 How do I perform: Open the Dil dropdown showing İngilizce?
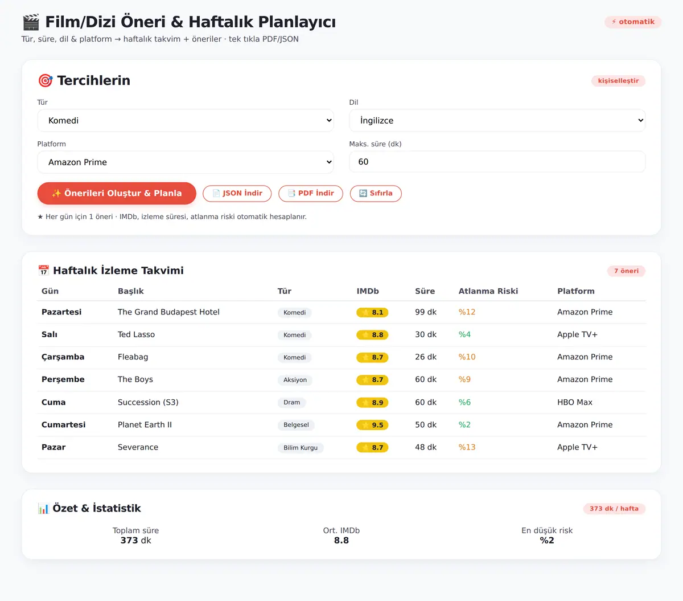point(497,120)
